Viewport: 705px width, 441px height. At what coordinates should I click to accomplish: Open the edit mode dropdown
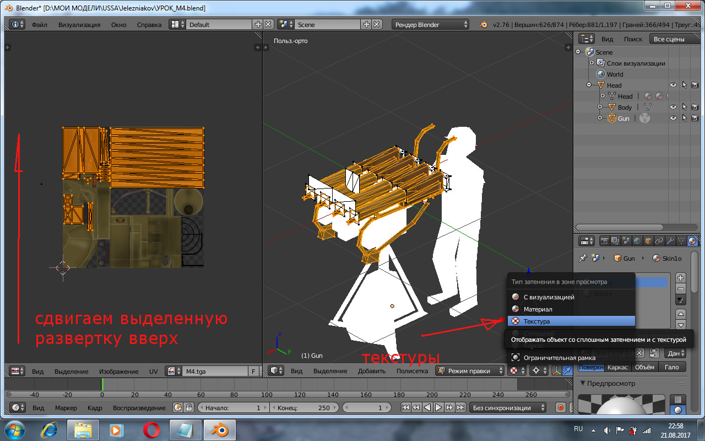coord(470,371)
